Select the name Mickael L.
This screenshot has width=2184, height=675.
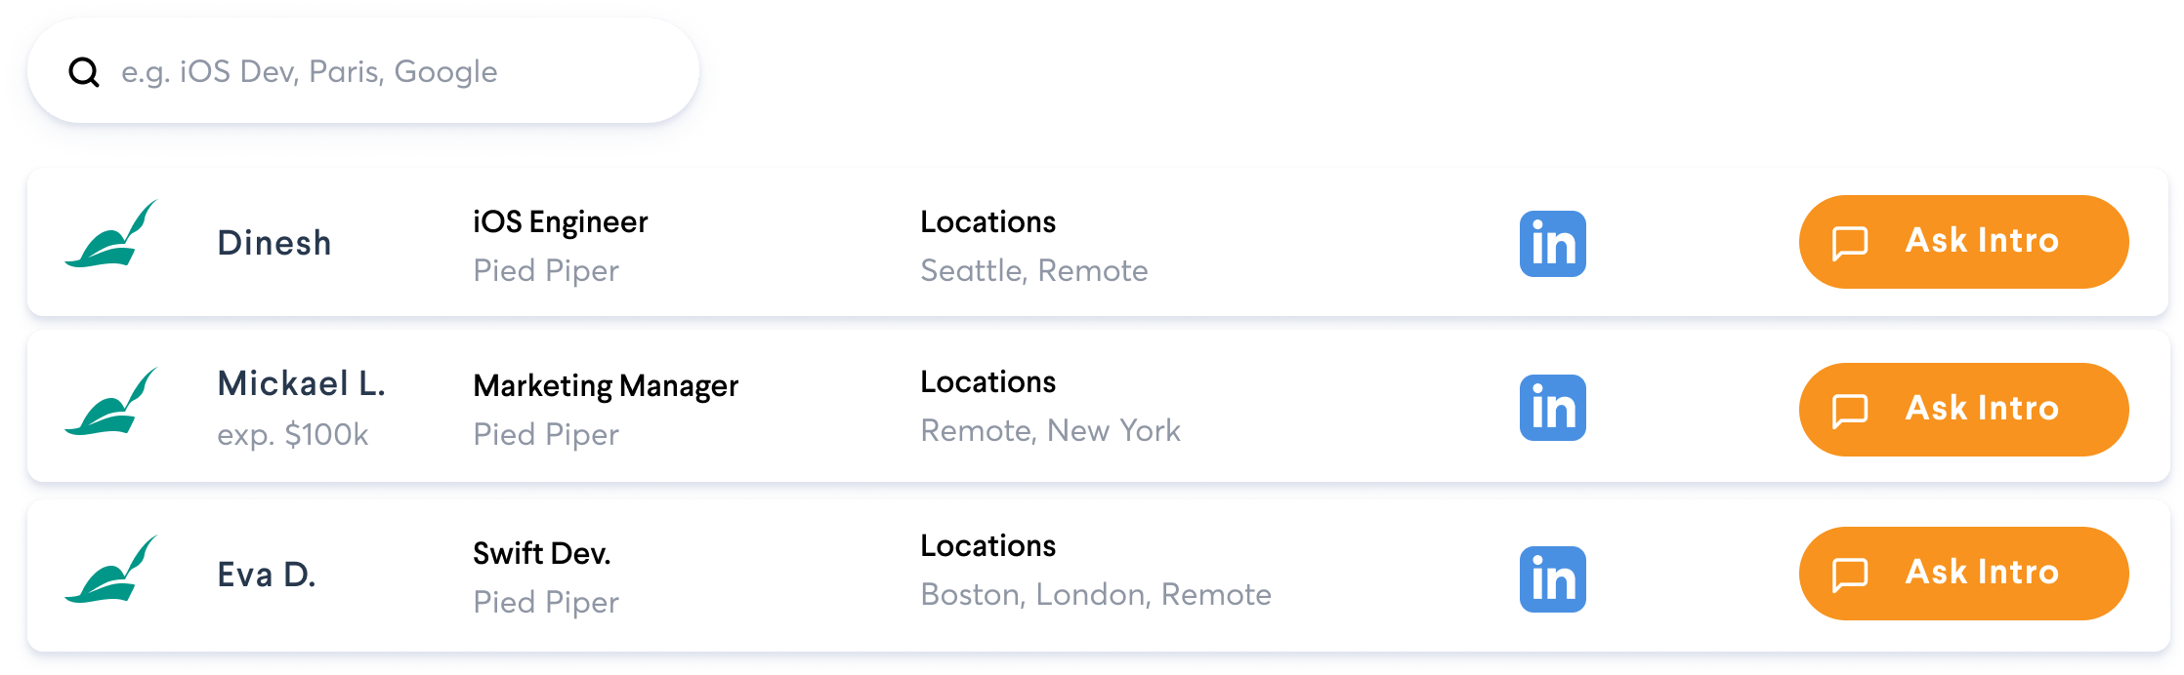[x=301, y=383]
